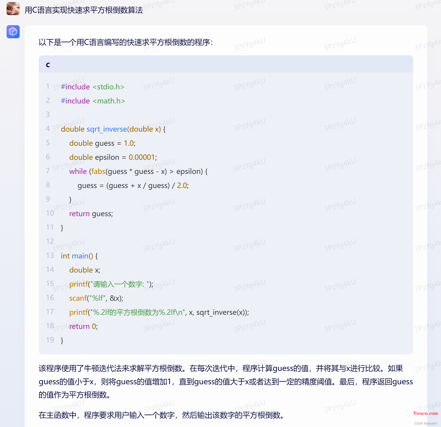Click the sqrt_inverse function declaration line
The height and width of the screenshot is (427, 441).
coord(113,129)
